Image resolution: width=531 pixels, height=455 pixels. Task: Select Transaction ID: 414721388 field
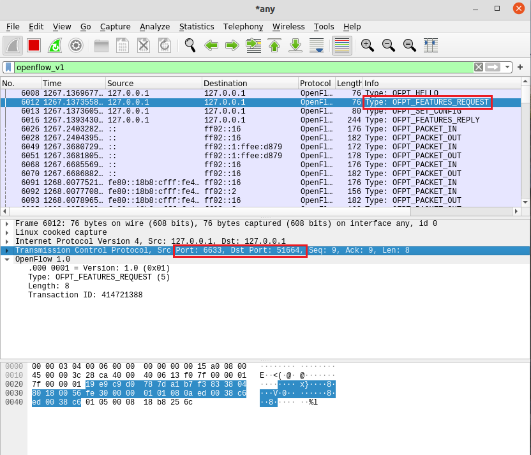[x=85, y=295]
